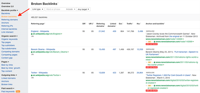Go to the Backlinks report
The image size is (200, 93).
(6, 13)
